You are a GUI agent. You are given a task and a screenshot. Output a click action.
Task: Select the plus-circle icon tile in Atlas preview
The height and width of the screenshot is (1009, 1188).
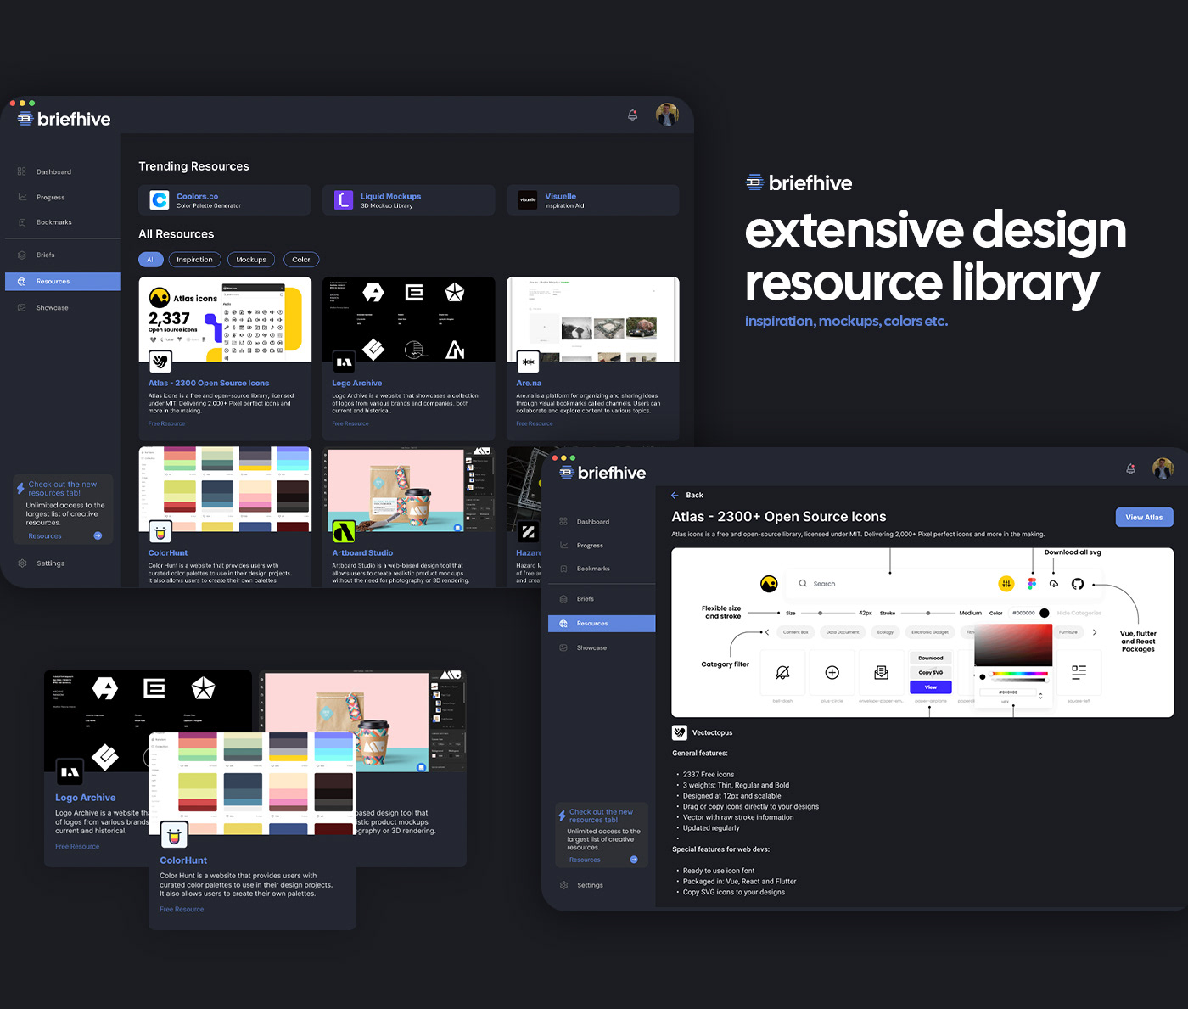(832, 672)
